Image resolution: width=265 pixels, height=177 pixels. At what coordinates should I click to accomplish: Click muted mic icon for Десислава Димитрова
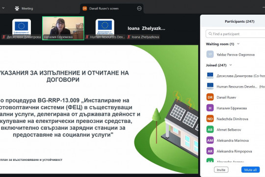[x=4, y=37]
